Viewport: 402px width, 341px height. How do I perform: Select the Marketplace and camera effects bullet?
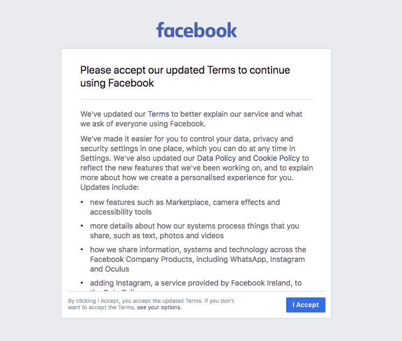(185, 207)
